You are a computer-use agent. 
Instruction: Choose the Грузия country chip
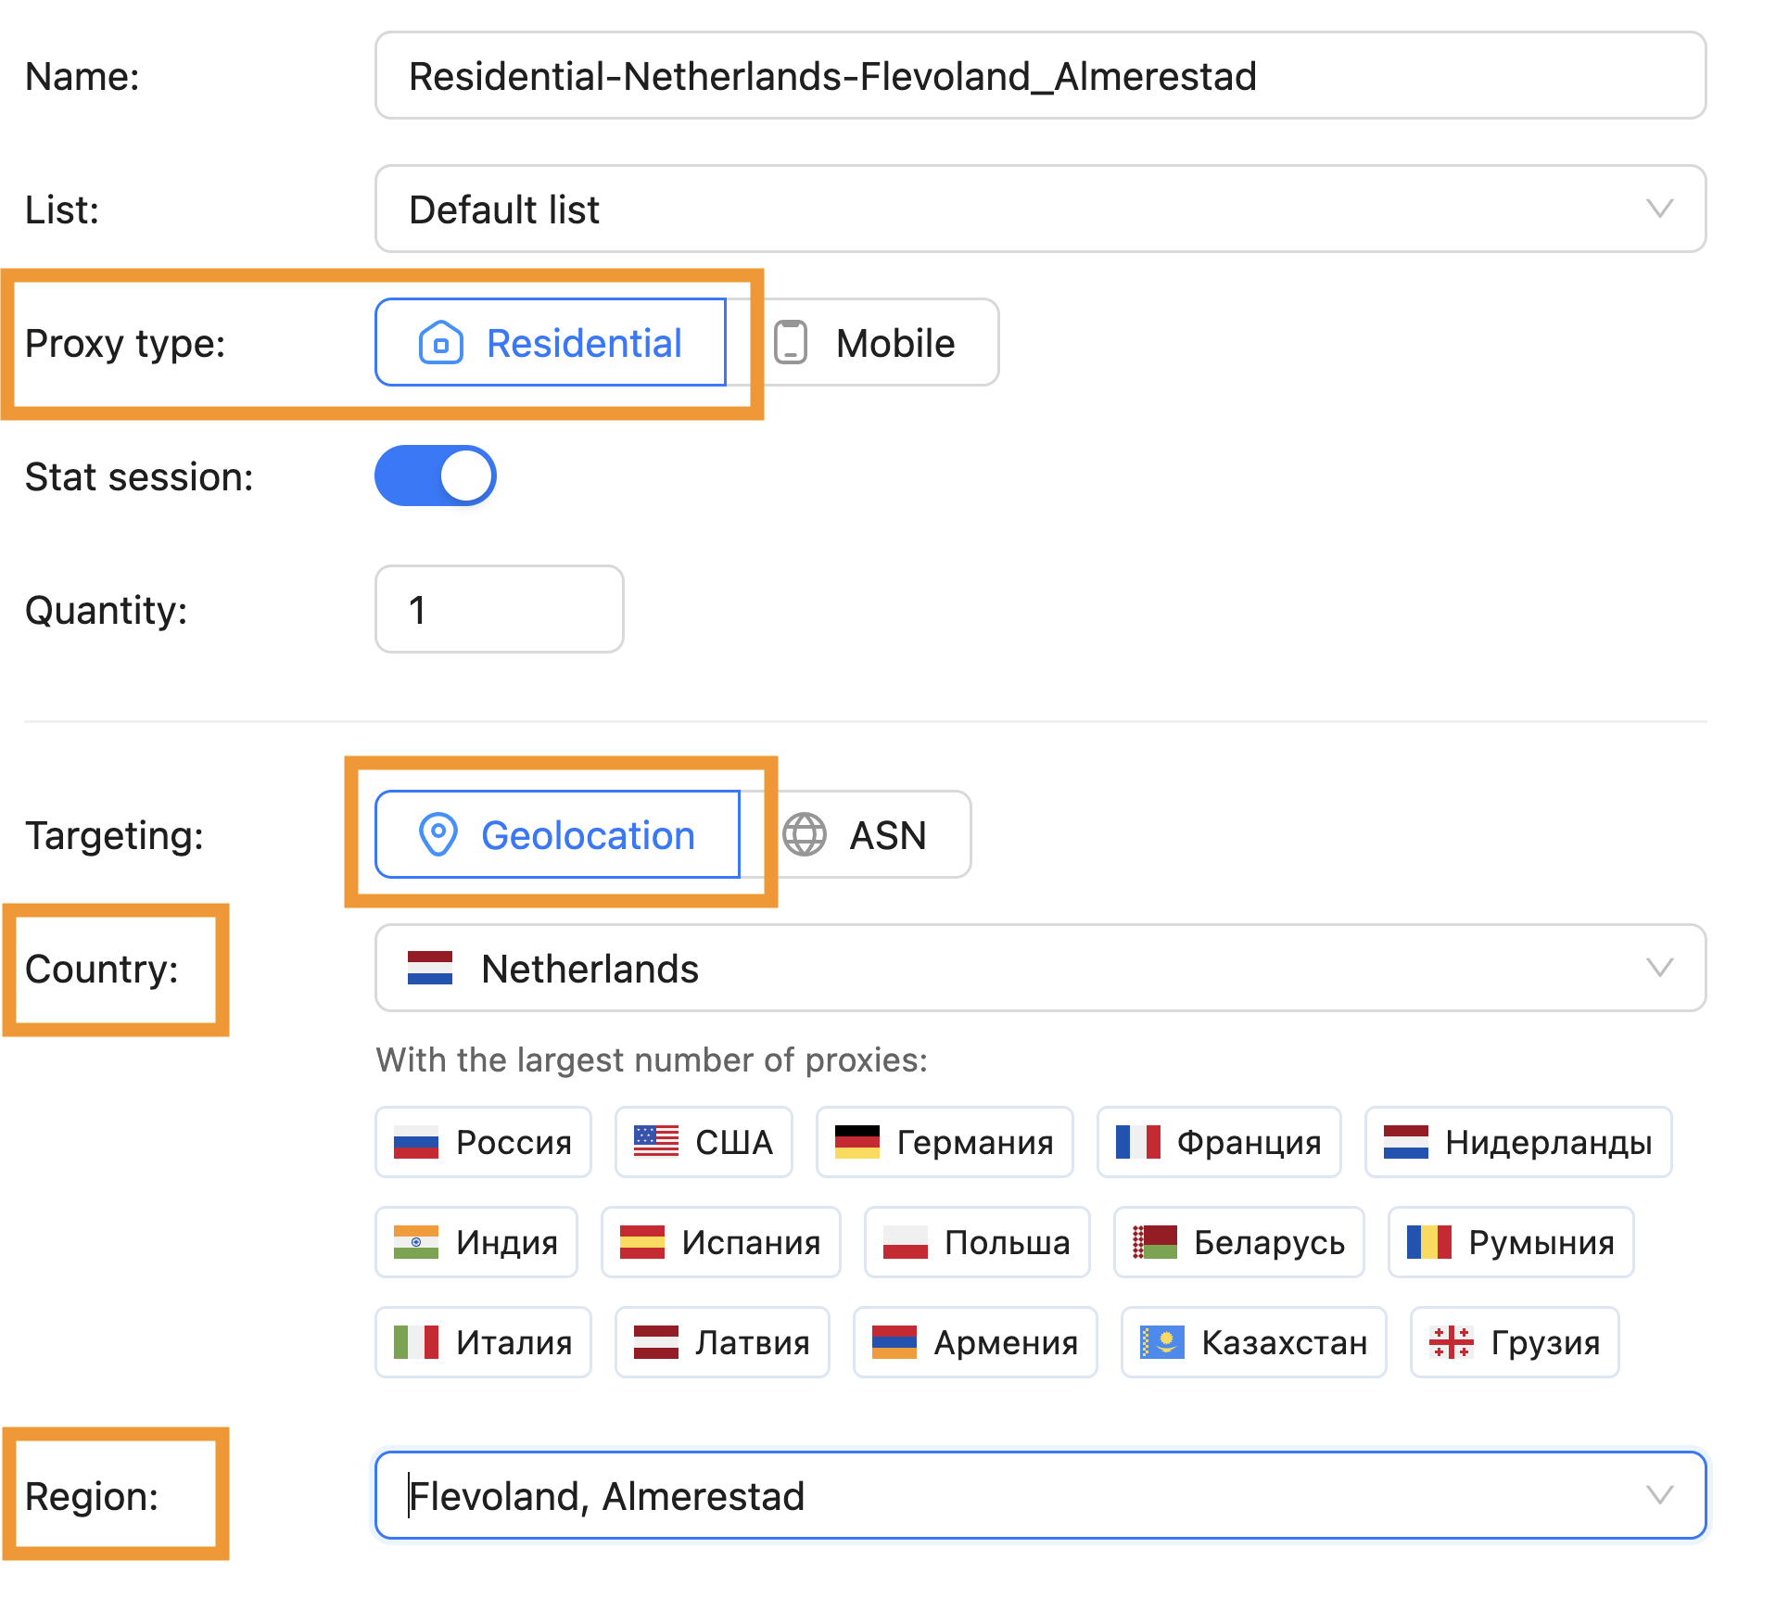coord(1514,1343)
